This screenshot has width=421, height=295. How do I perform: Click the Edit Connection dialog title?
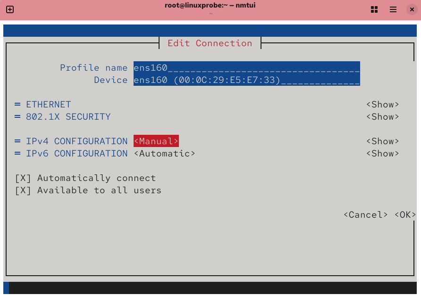point(210,43)
